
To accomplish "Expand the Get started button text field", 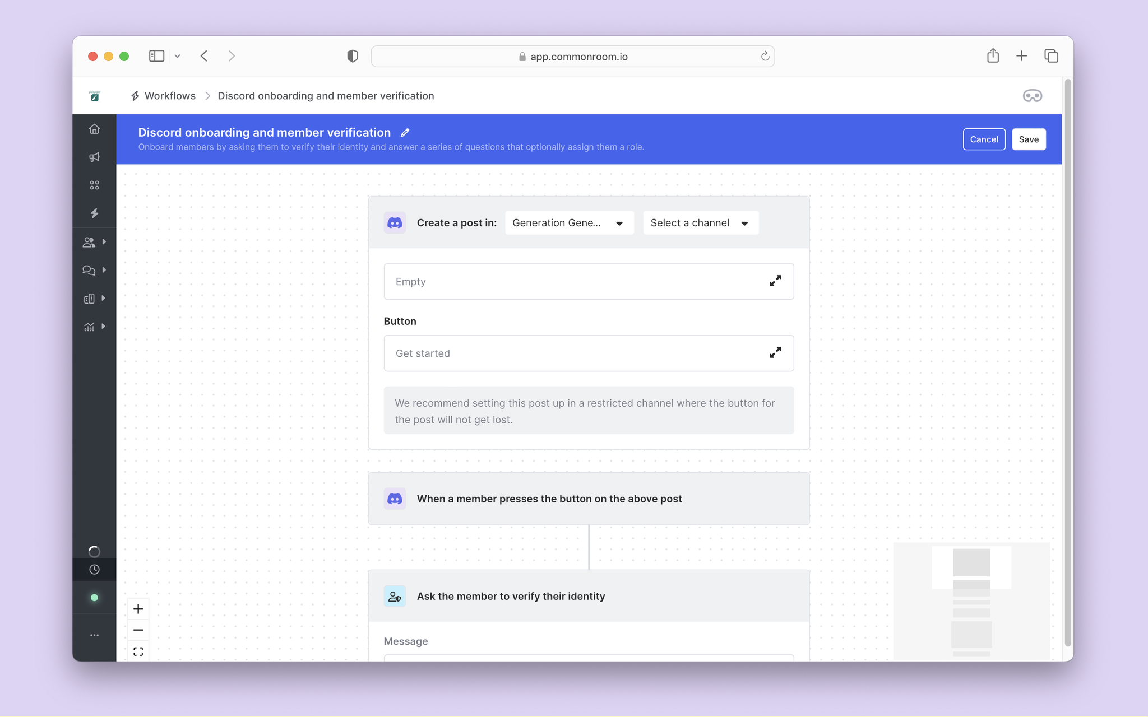I will tap(775, 353).
